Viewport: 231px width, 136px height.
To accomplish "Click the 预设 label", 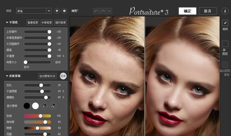I will (x=9, y=11).
